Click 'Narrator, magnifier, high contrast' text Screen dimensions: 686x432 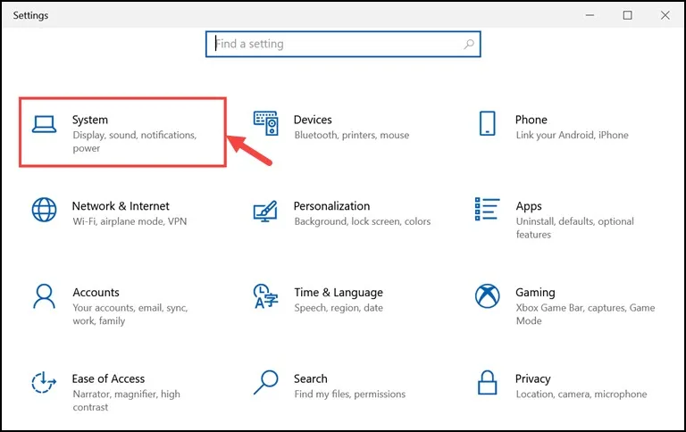click(x=127, y=401)
